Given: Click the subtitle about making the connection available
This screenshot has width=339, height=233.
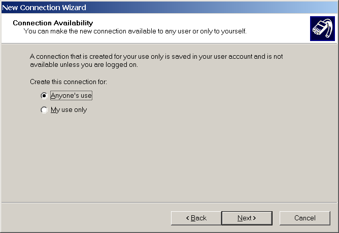Looking at the screenshot, I should (135, 31).
